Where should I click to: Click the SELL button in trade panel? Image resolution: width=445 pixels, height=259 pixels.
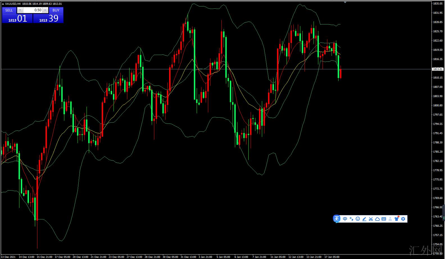[9, 10]
